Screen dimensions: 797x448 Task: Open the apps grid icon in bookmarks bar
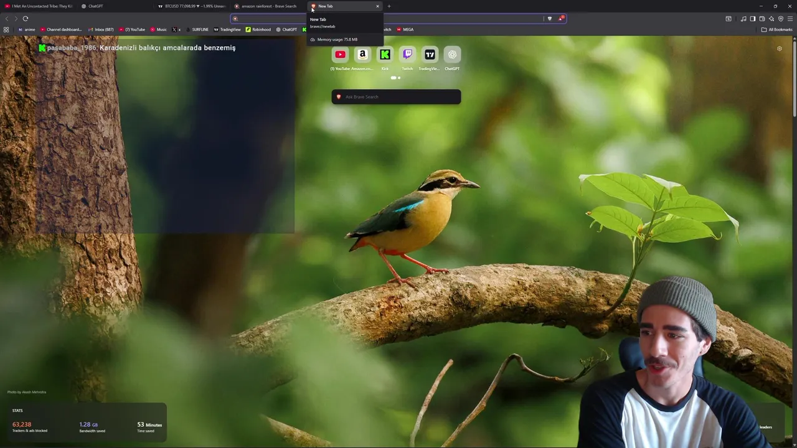point(6,29)
